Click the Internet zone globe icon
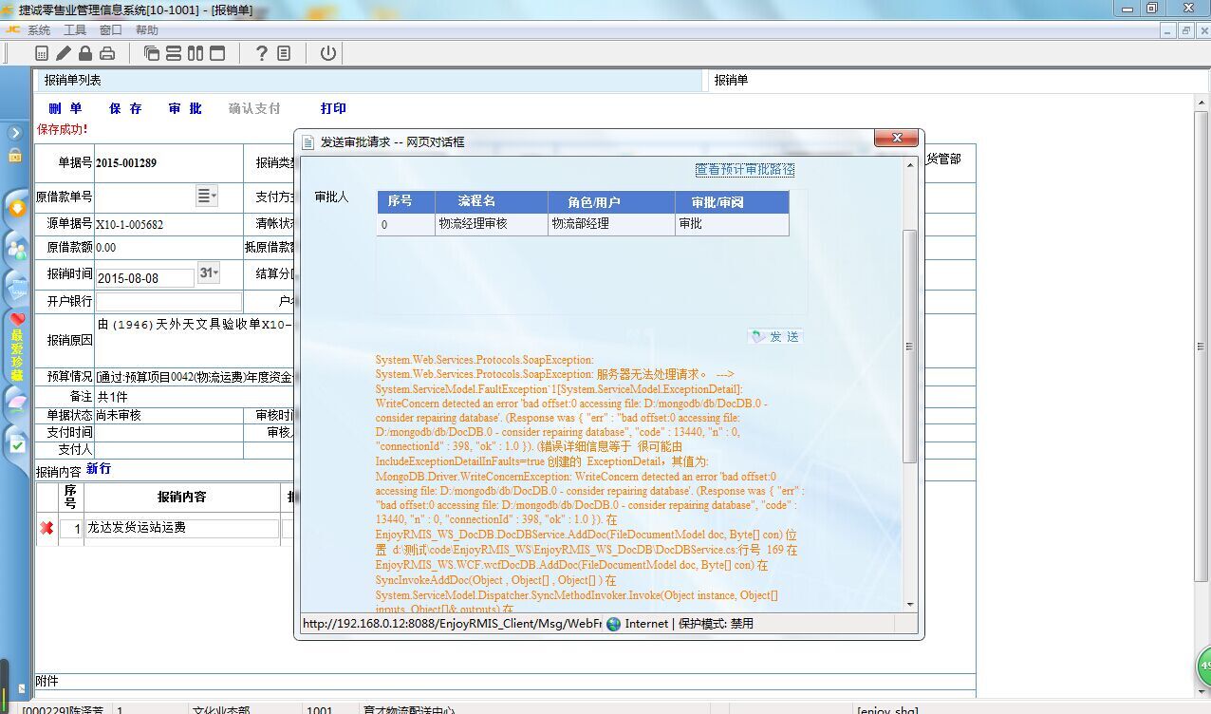1211x714 pixels. (614, 624)
